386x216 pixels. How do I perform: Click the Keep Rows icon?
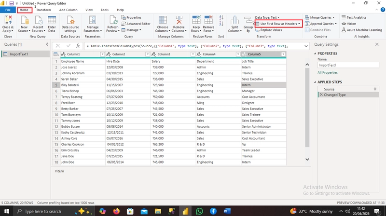coord(196,20)
